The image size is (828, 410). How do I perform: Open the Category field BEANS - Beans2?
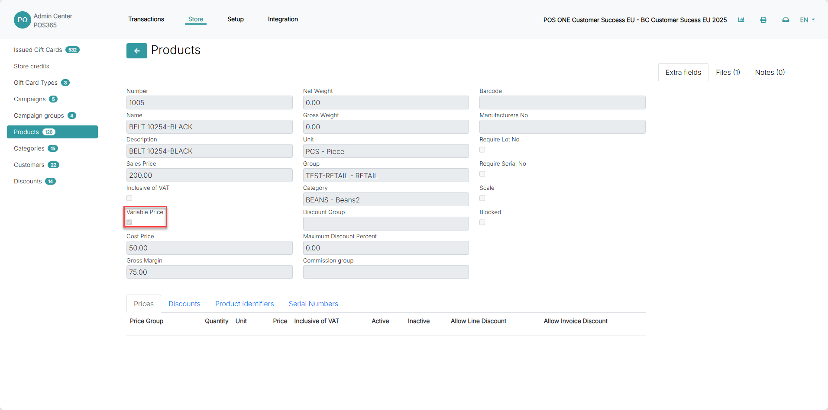(386, 199)
